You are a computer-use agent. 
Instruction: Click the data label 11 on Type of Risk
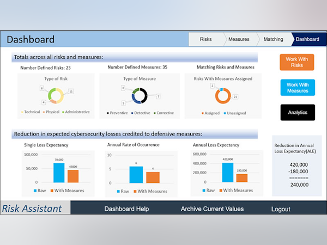(71, 91)
